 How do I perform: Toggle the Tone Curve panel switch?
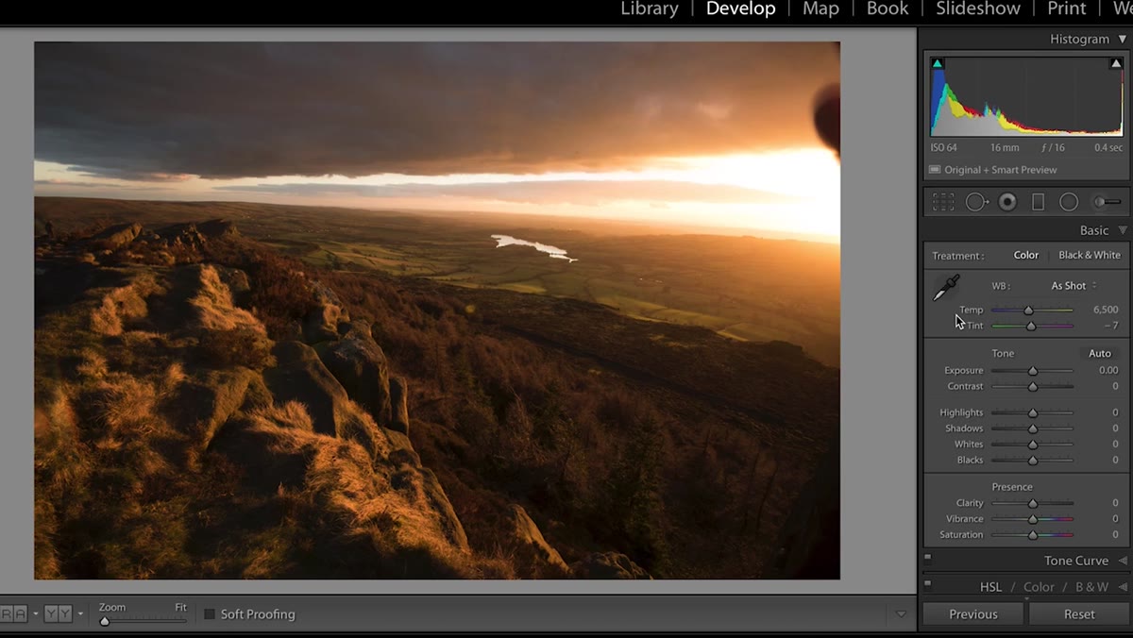point(928,558)
